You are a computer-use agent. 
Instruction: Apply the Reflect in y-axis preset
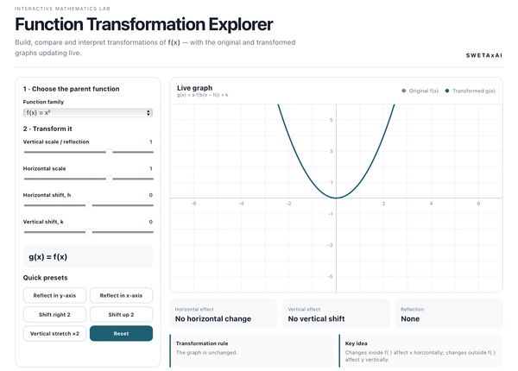(54, 295)
